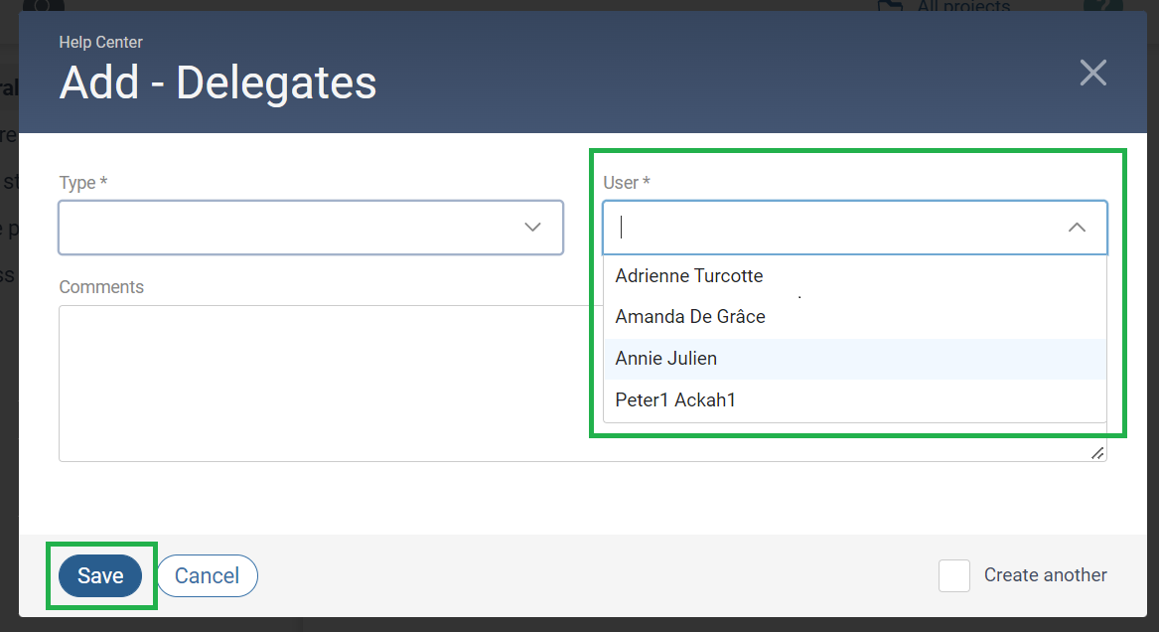Enable the Create another checkbox

click(954, 575)
